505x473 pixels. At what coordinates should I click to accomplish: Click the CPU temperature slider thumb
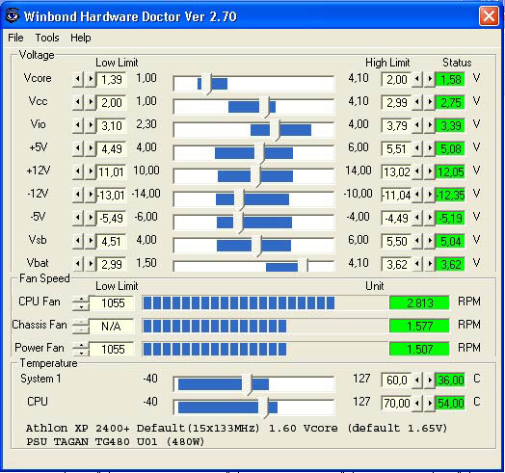(x=263, y=407)
